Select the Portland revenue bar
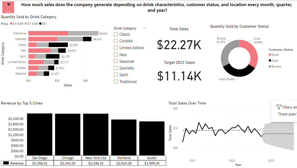Viewport: 297px width, 168px height. pyautogui.click(x=124, y=138)
